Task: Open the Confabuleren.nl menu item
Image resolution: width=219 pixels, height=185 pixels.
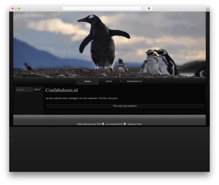Action: tap(134, 81)
